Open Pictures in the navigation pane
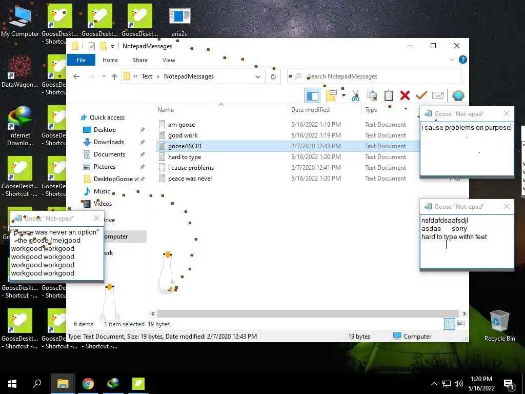 [104, 167]
